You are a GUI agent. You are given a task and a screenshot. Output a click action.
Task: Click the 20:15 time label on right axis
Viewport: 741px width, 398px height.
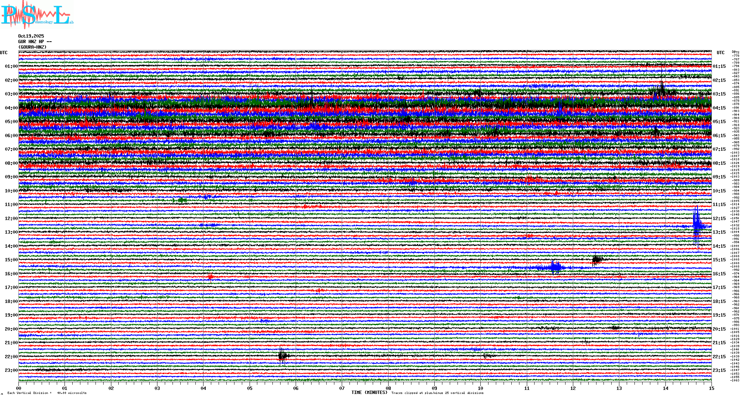click(x=719, y=329)
